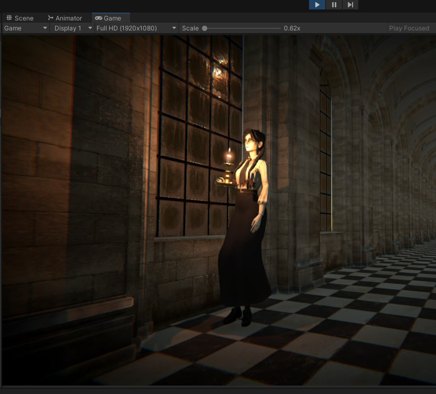
Task: Click the 0.62x scale value
Action: point(292,28)
